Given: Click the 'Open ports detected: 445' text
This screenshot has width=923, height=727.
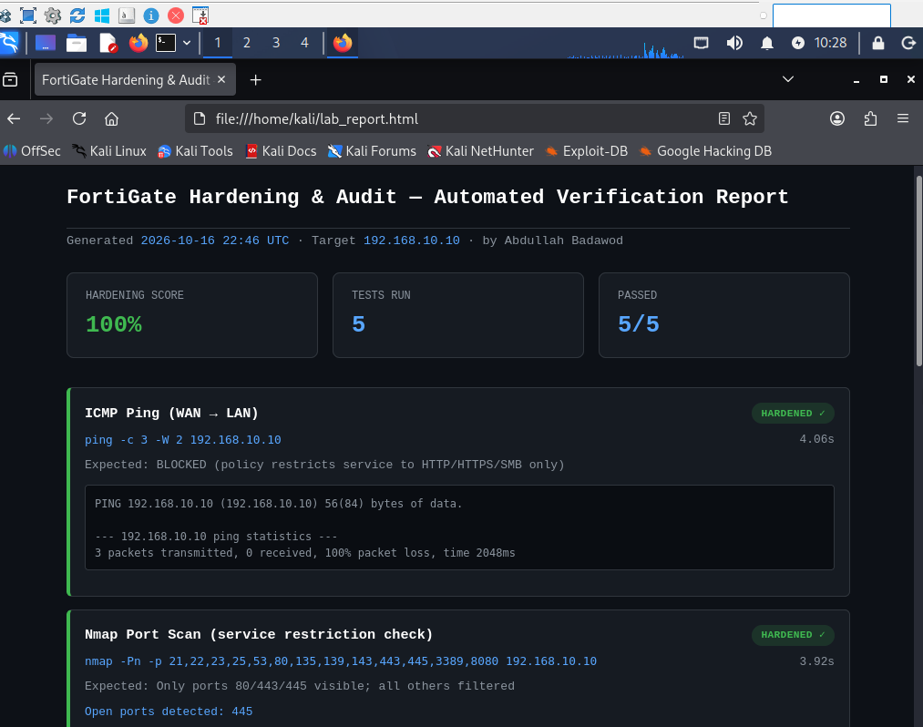Looking at the screenshot, I should click(x=169, y=712).
